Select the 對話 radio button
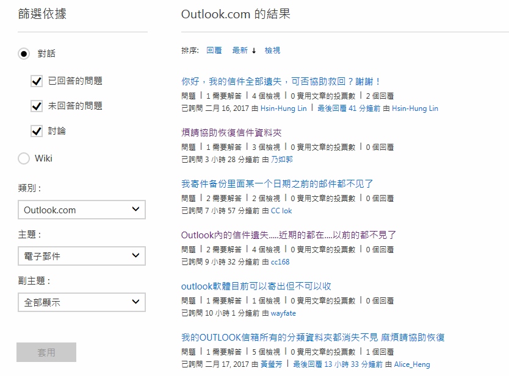This screenshot has height=376, width=509. (x=24, y=54)
